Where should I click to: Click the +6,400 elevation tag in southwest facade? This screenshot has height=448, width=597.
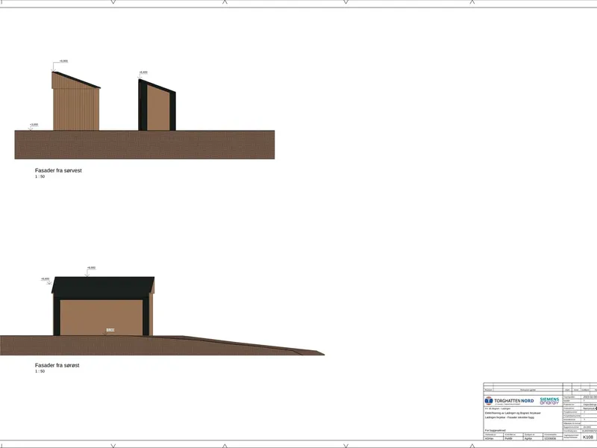point(143,72)
